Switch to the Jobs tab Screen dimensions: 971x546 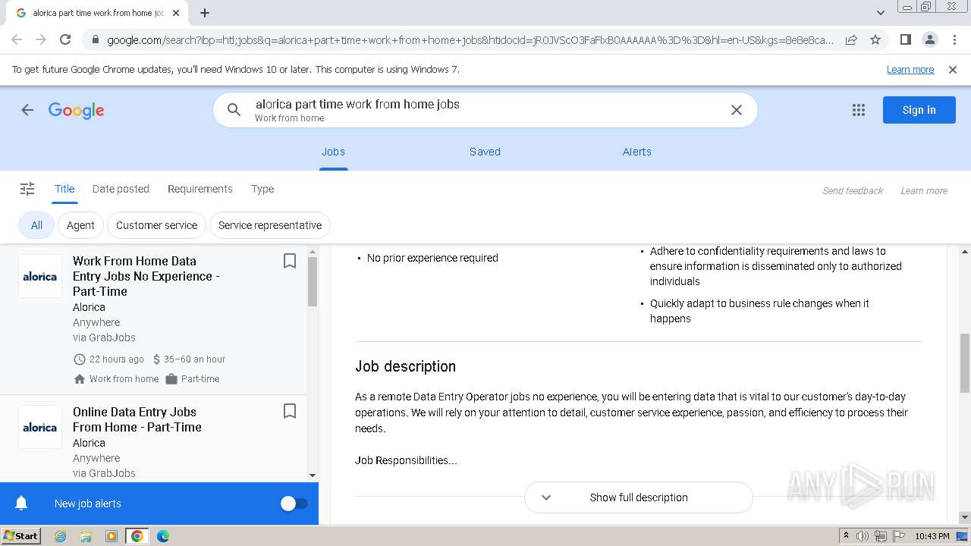333,152
